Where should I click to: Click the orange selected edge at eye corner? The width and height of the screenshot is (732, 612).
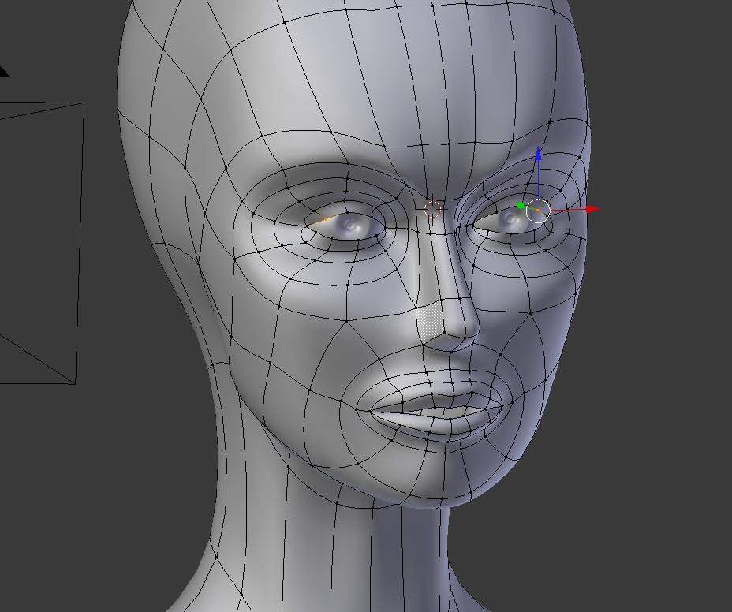click(324, 219)
